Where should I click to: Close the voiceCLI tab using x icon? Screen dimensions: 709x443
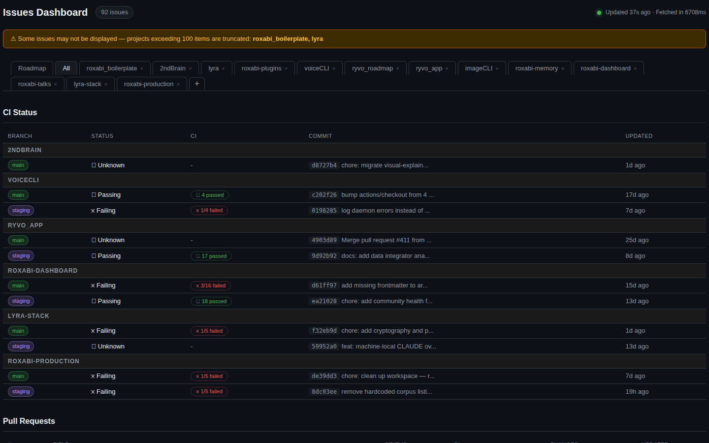click(334, 69)
